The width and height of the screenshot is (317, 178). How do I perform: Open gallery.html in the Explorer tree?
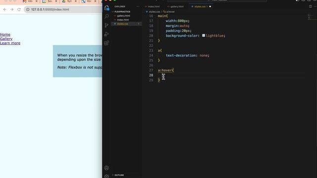coord(123,16)
